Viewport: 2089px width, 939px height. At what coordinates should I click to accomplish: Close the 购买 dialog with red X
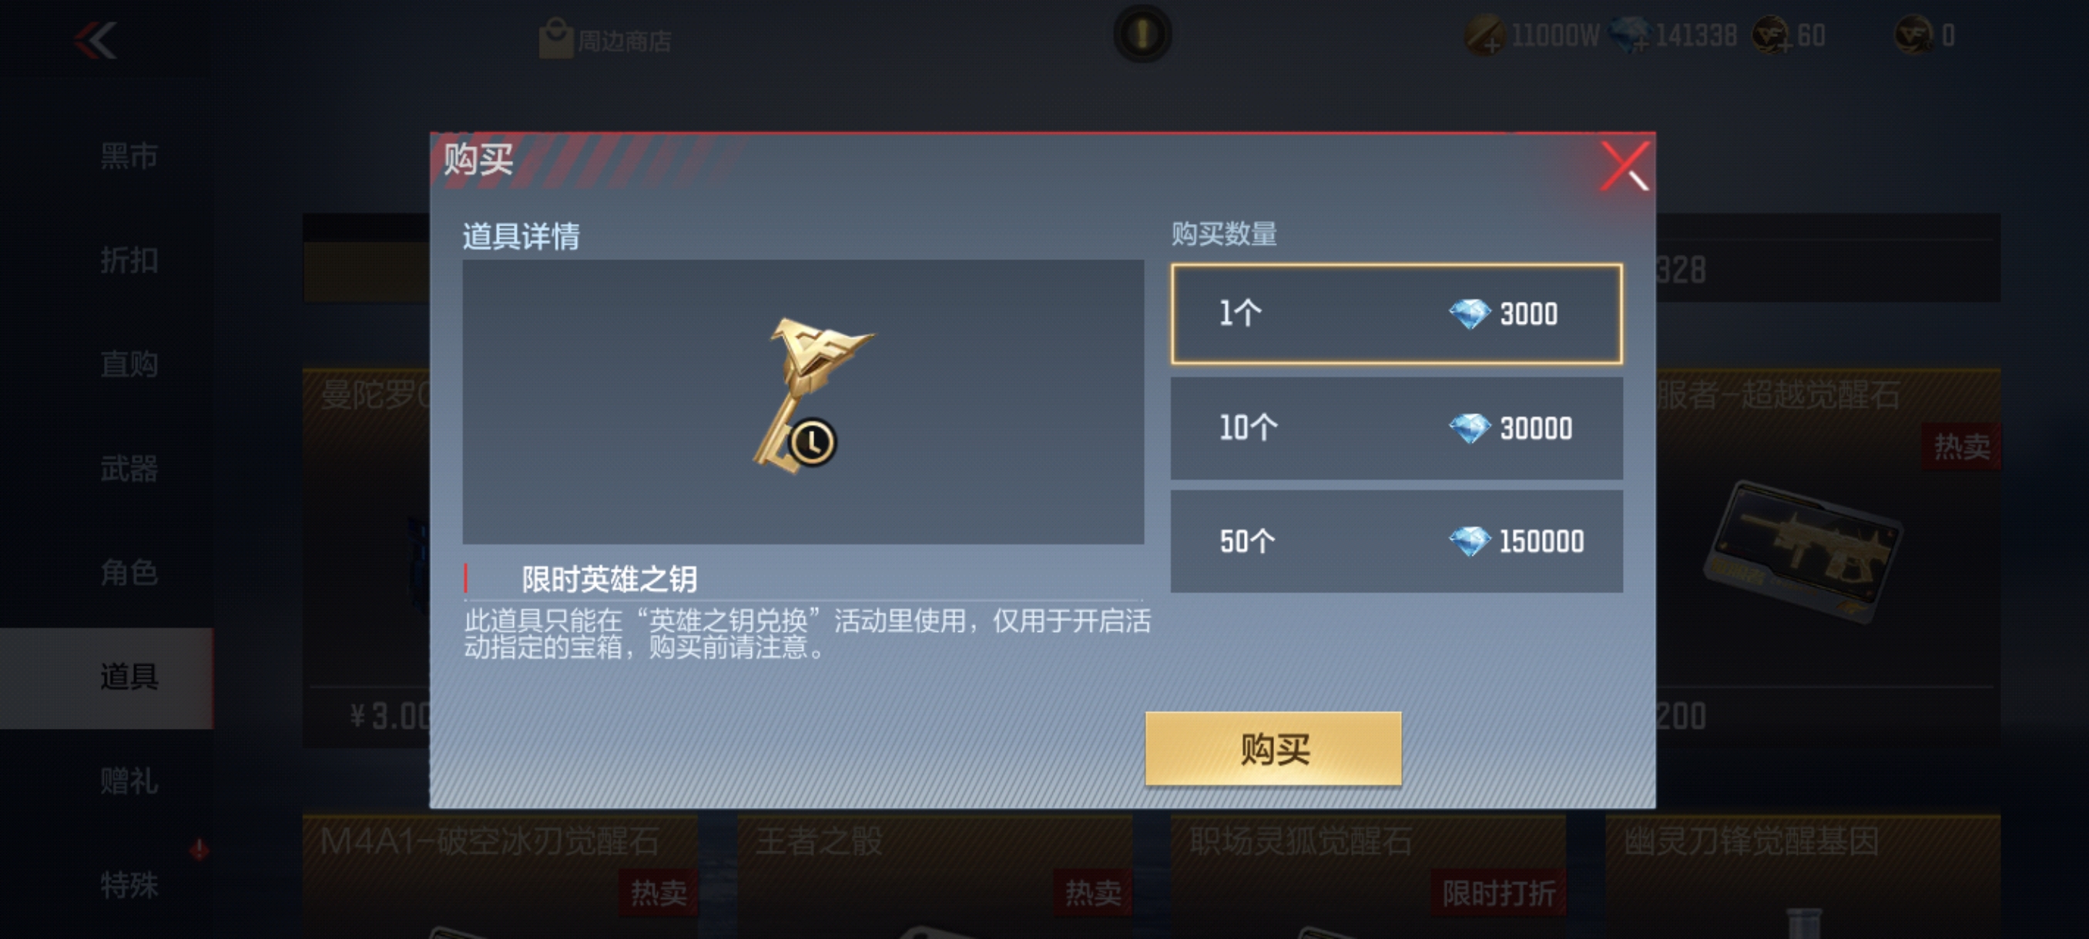1625,166
